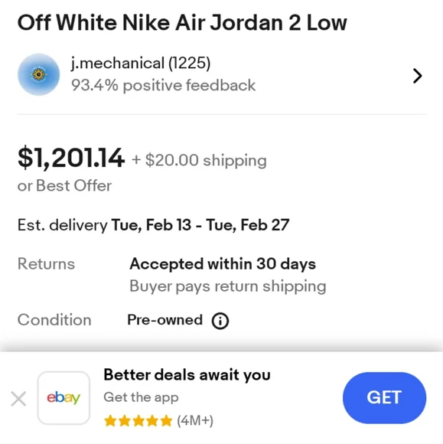
Task: Click the + $20.00 shipping text
Action: click(x=199, y=160)
